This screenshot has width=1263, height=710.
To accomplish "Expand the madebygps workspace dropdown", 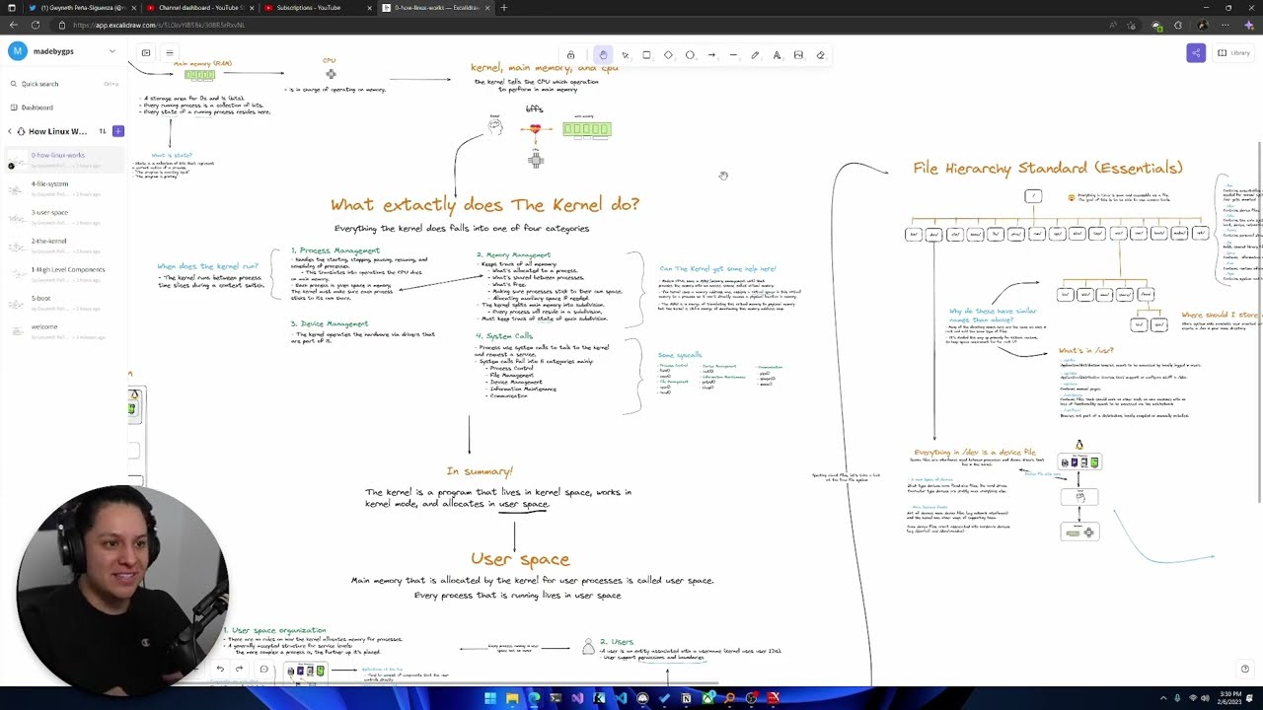I will tap(111, 51).
